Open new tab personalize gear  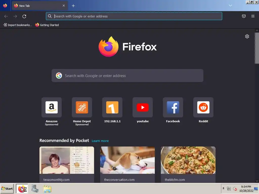pos(247,36)
